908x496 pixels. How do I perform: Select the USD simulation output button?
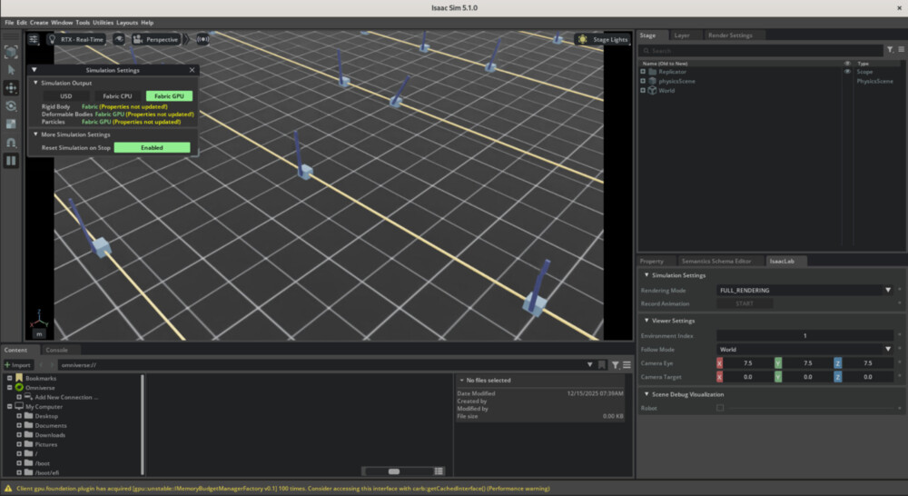tap(65, 95)
